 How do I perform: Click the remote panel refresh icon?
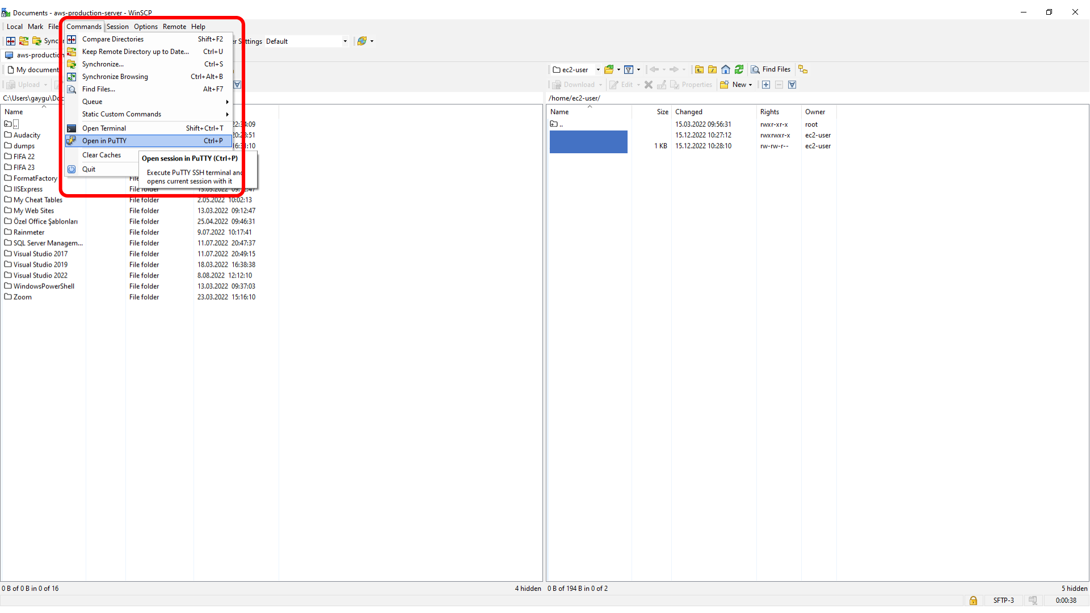point(739,69)
